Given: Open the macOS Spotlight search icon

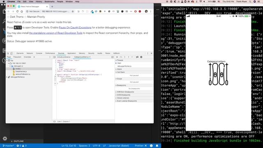Looking at the screenshot, I should pos(250,2).
